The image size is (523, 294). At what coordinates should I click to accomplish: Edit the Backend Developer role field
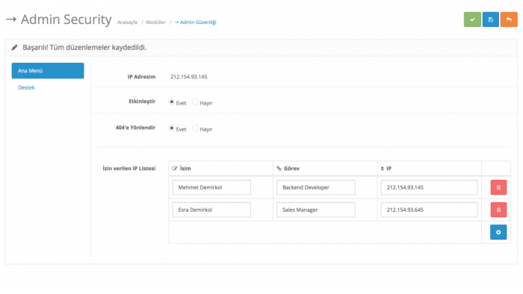pyautogui.click(x=315, y=187)
